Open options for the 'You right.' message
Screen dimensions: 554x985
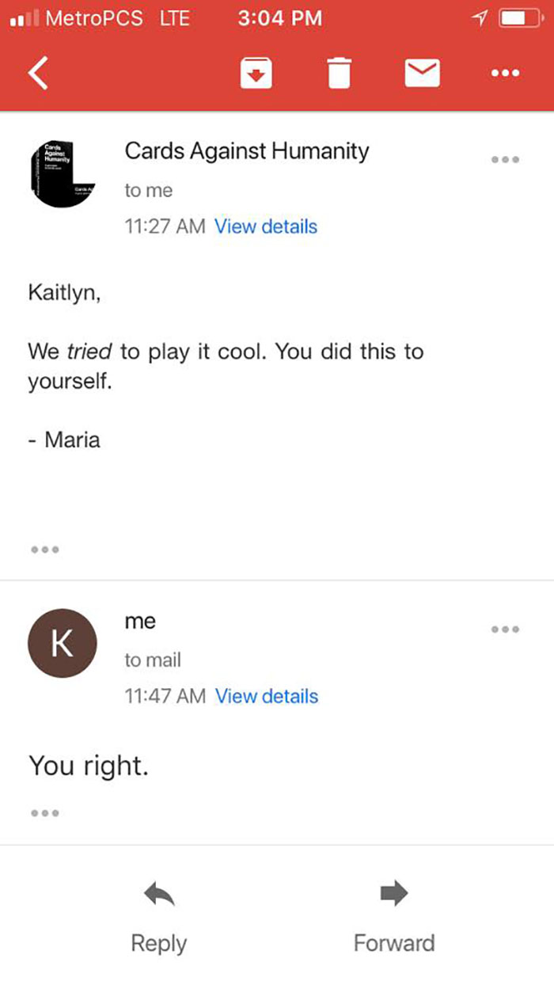505,629
